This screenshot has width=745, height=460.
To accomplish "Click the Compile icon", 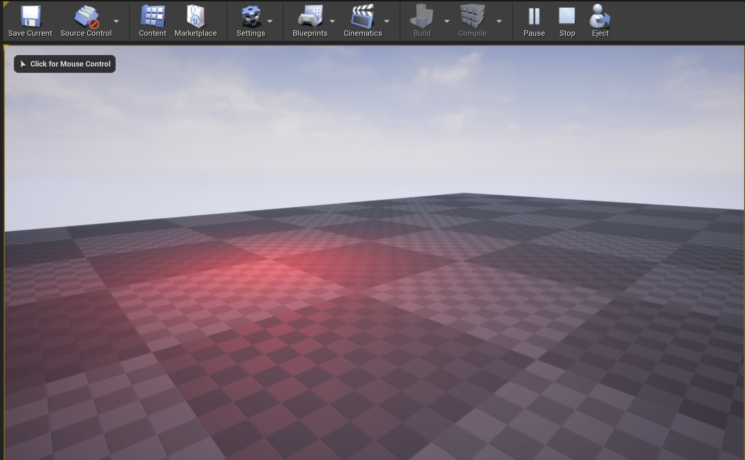I will click(x=472, y=16).
